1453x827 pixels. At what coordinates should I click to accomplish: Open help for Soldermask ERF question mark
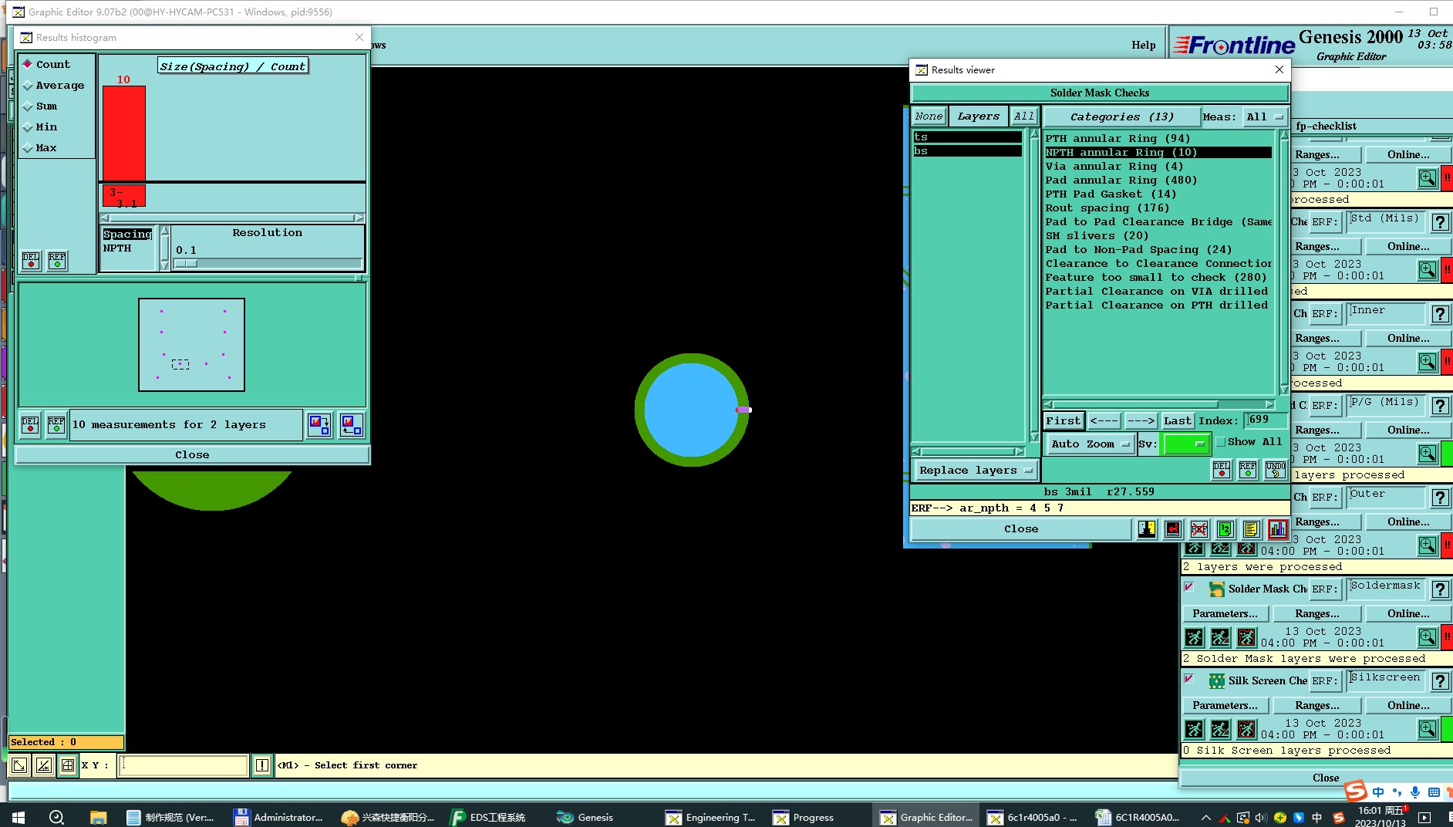coord(1440,589)
